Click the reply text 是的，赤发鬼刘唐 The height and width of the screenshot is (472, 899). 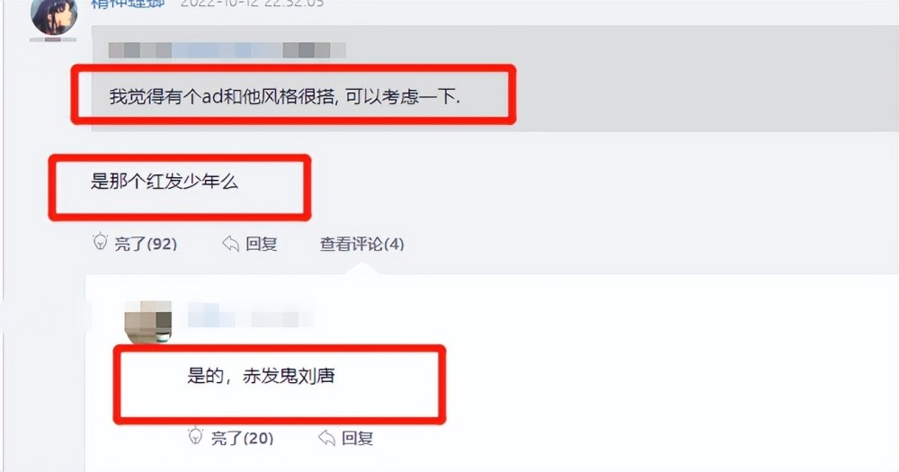(x=261, y=376)
